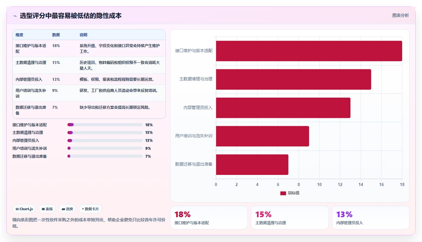Click the y-axis label 数据迁移与退出准备
The height and width of the screenshot is (242, 422).
tap(194, 164)
